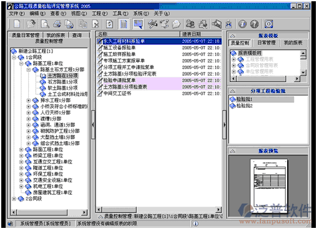Select 桥梁工程1单位 in project tree
Screen dimensions: 319x231
pos(48,155)
